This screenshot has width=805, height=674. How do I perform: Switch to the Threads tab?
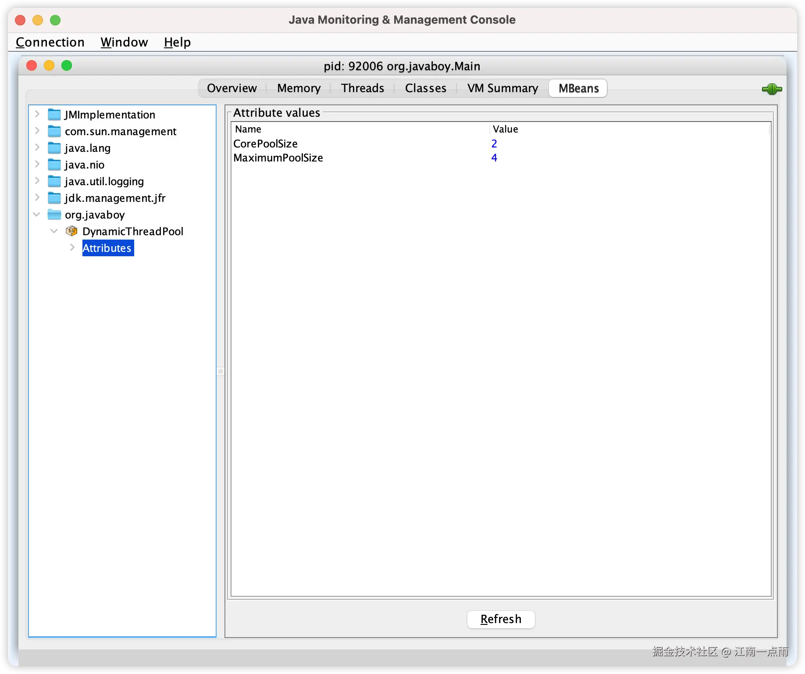(x=363, y=88)
